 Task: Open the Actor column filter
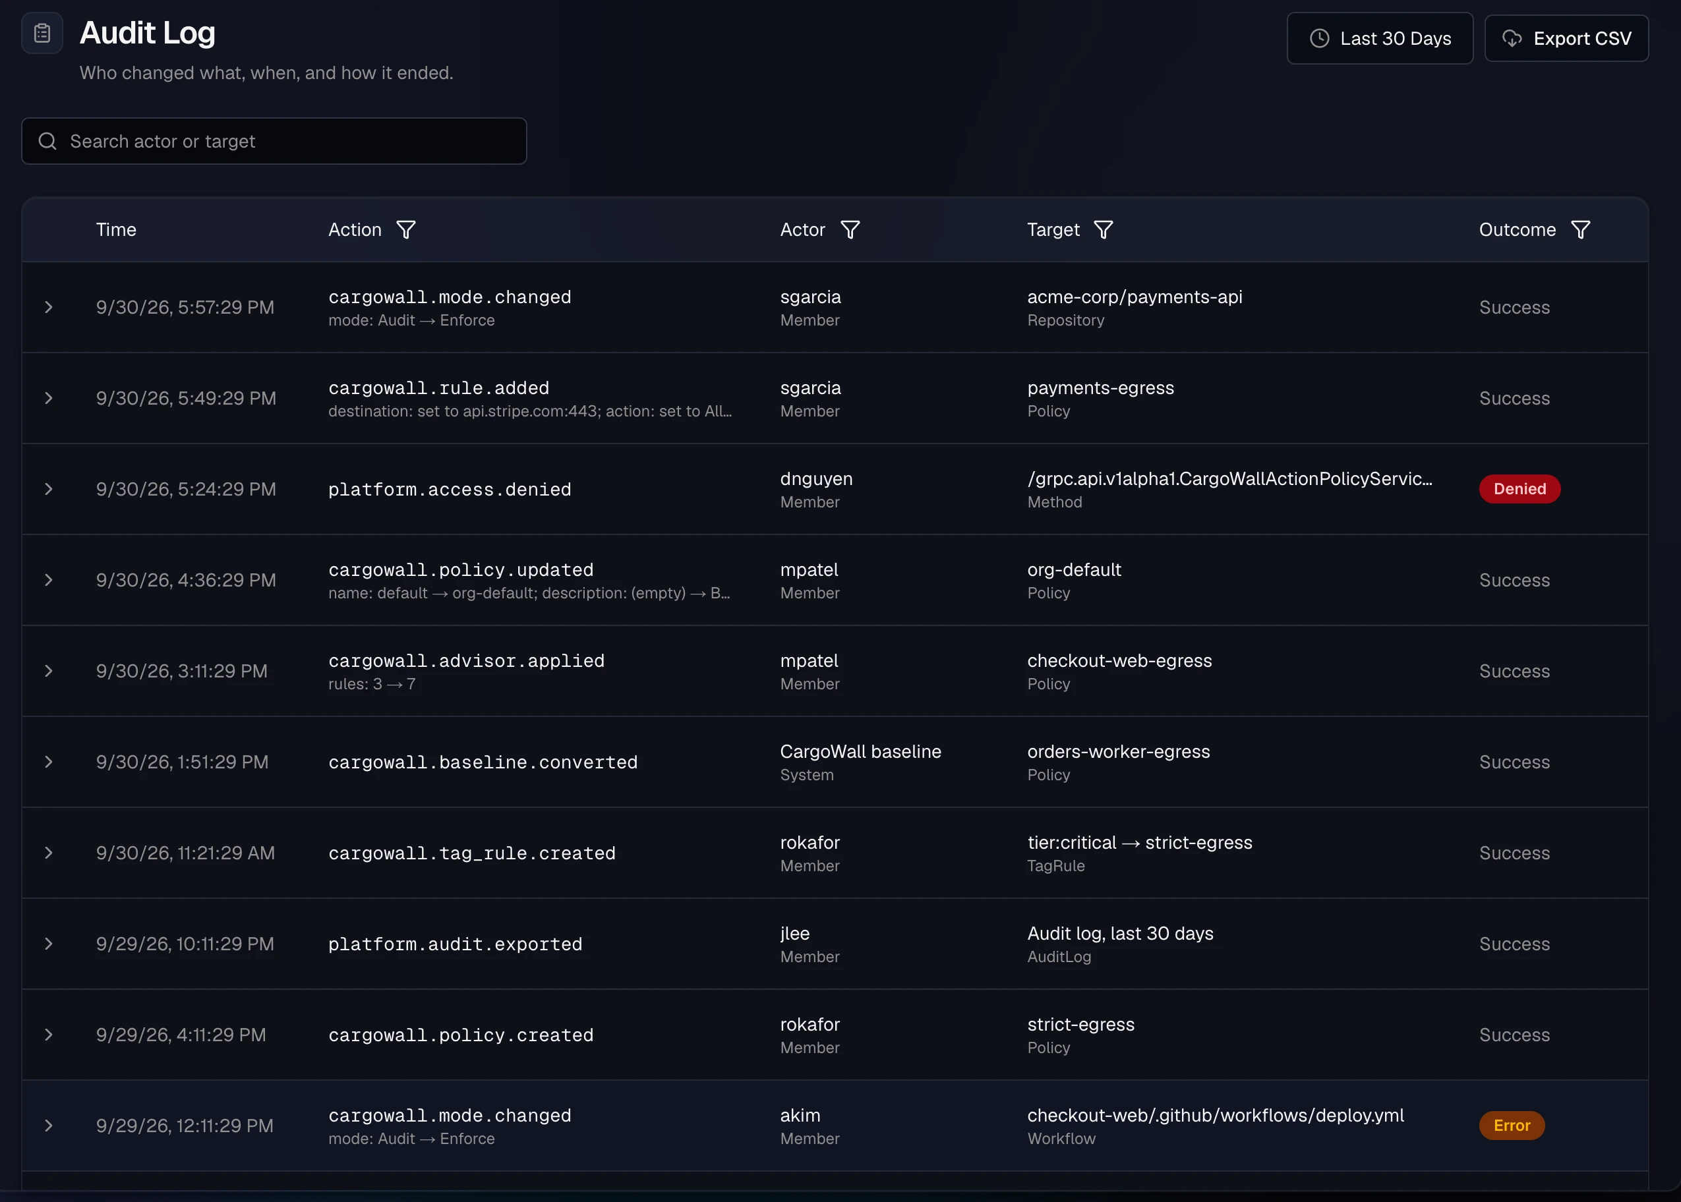pos(850,230)
